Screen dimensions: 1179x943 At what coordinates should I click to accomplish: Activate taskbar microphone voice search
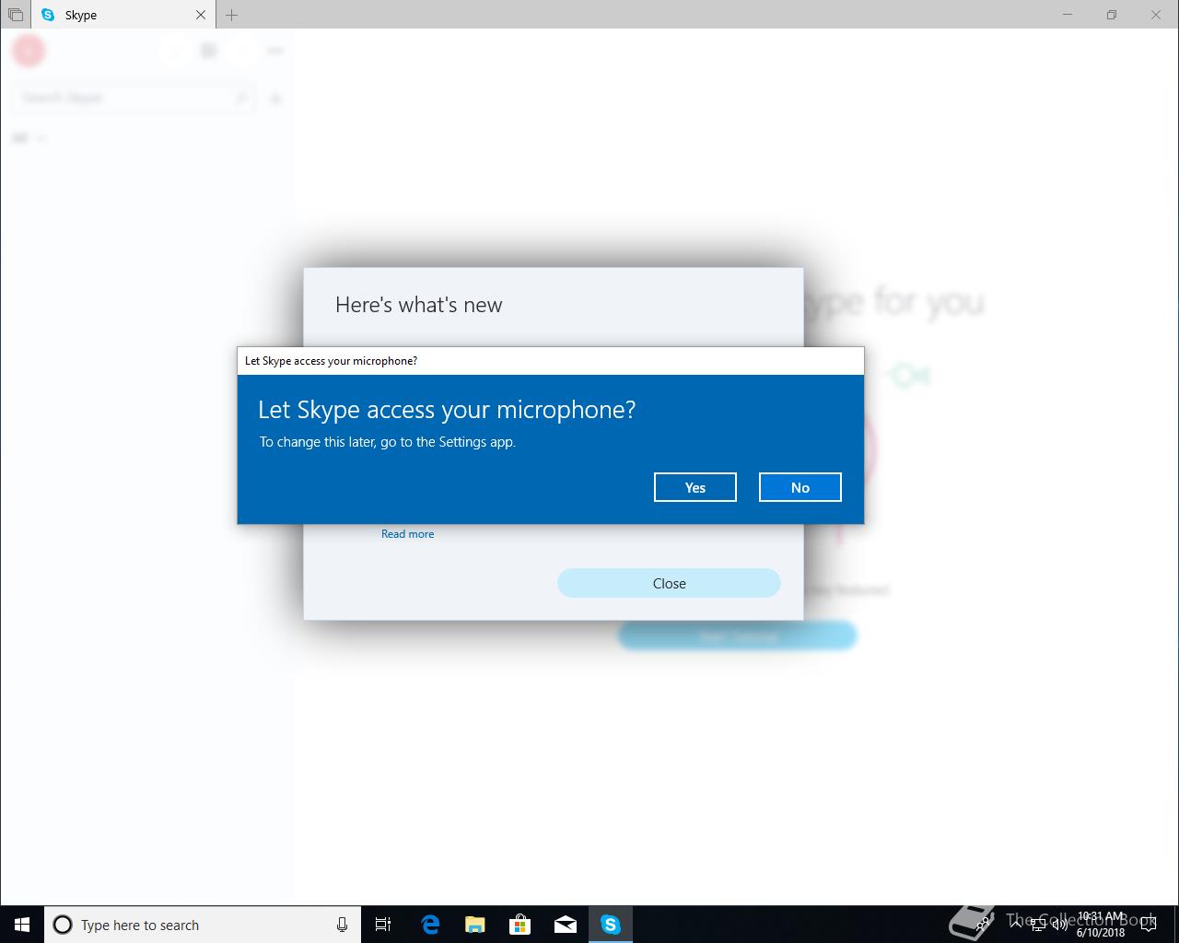click(342, 925)
